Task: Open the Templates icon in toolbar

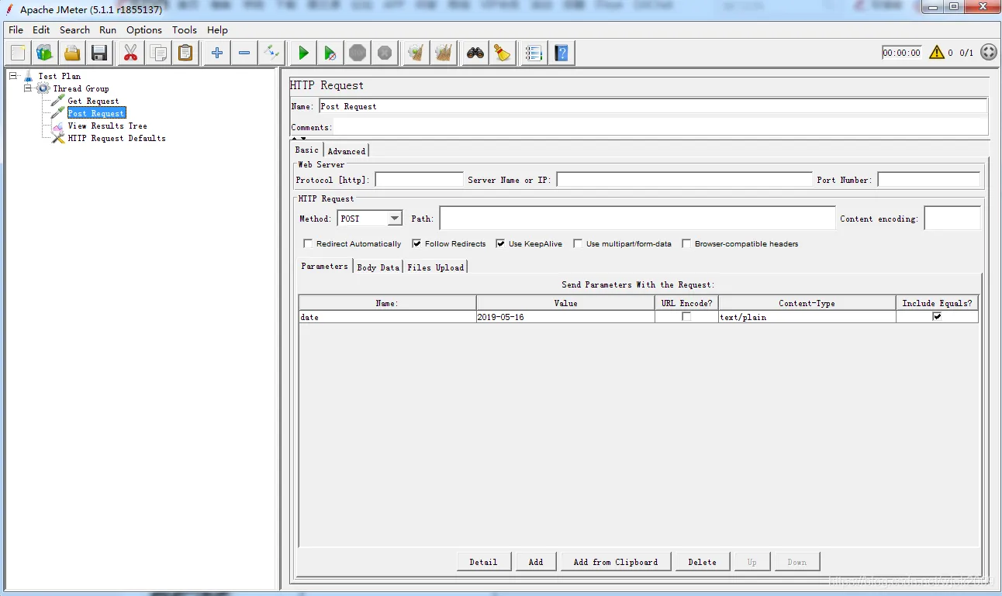Action: (x=45, y=53)
